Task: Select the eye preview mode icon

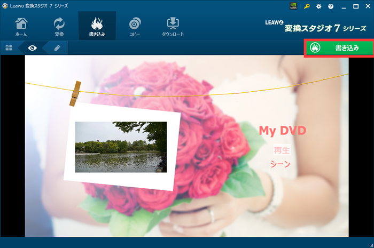Action: pyautogui.click(x=32, y=48)
